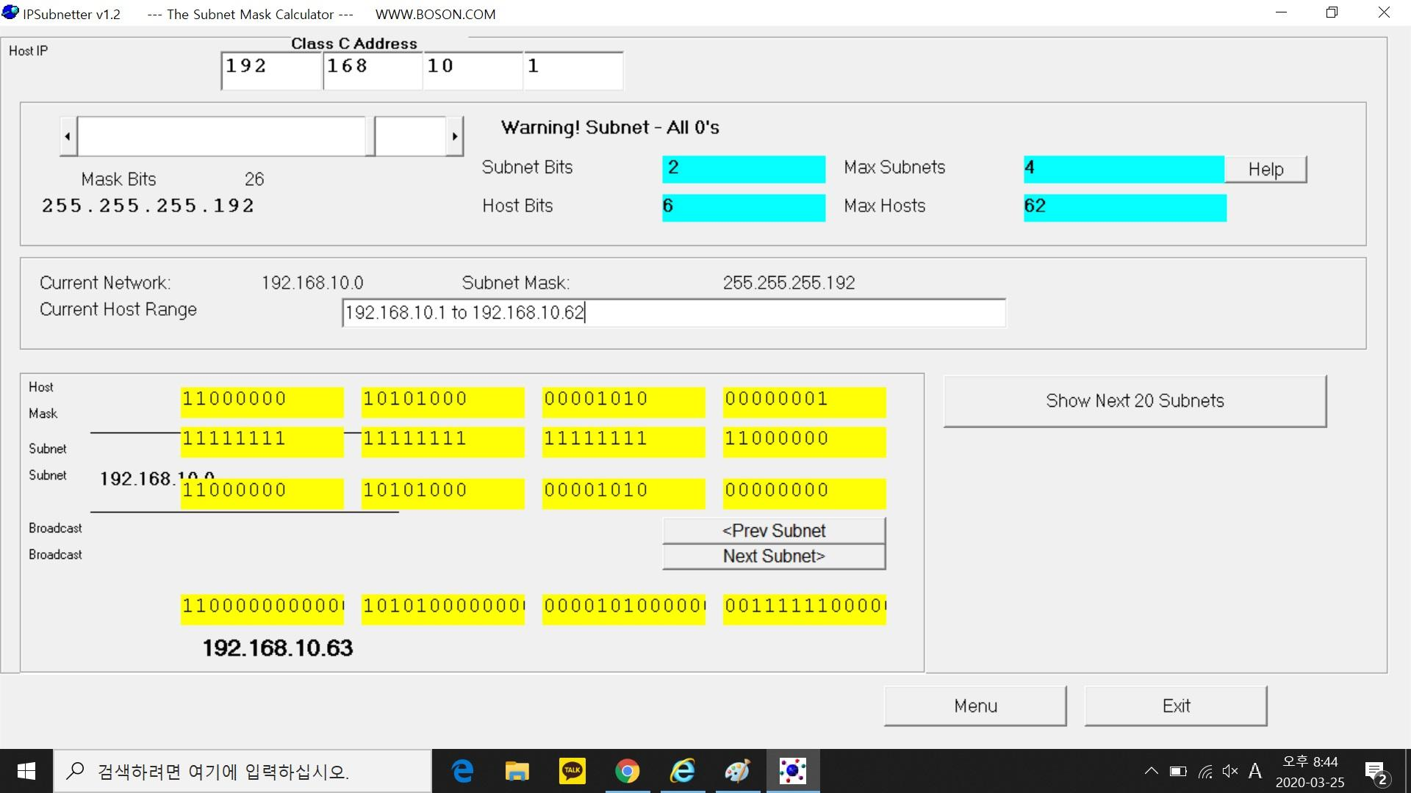Go to previous subnet with Prev Subnet
1411x793 pixels.
pyautogui.click(x=774, y=531)
